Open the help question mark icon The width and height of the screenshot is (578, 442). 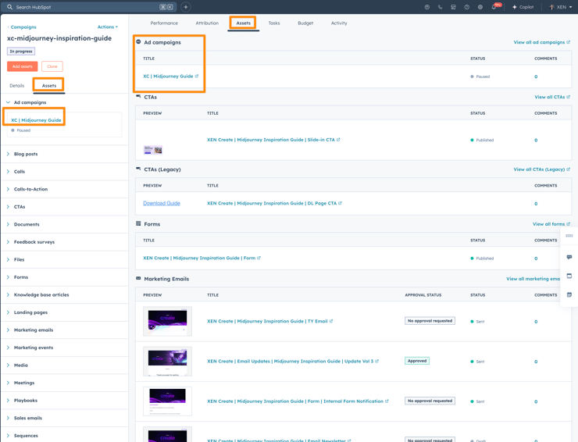[466, 7]
